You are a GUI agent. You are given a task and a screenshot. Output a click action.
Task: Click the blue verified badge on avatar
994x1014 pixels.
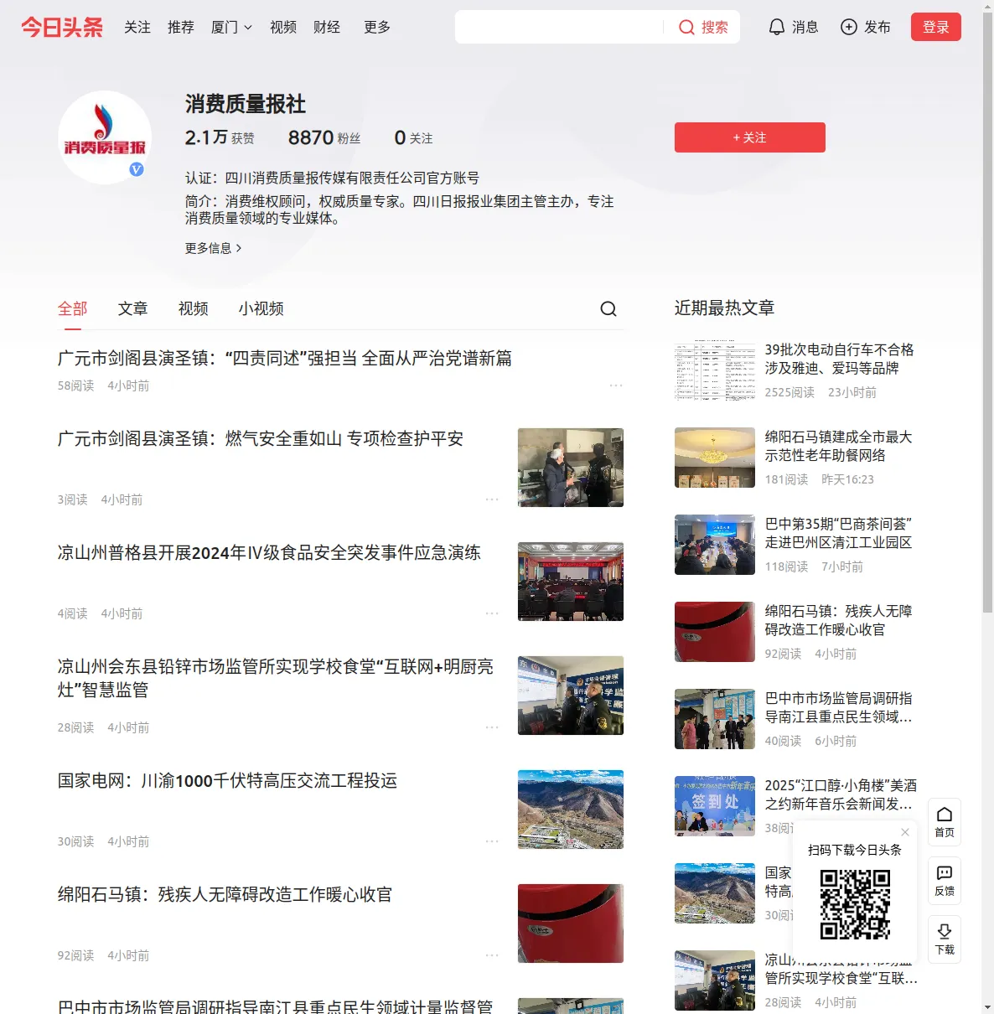(x=137, y=169)
